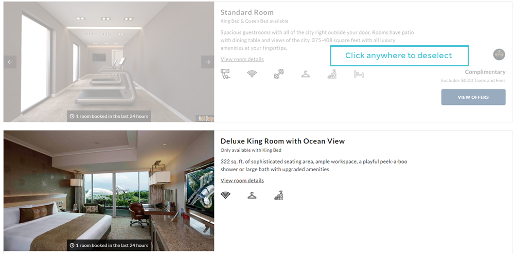The image size is (515, 254).
Task: Open the Deluxe King Room photo
Action: [x=109, y=191]
